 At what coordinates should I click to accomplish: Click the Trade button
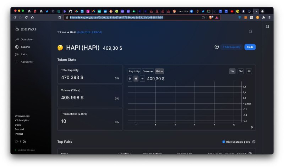coord(250,47)
